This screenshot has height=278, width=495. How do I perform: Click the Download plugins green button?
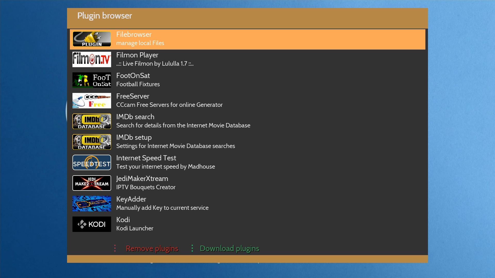229,248
